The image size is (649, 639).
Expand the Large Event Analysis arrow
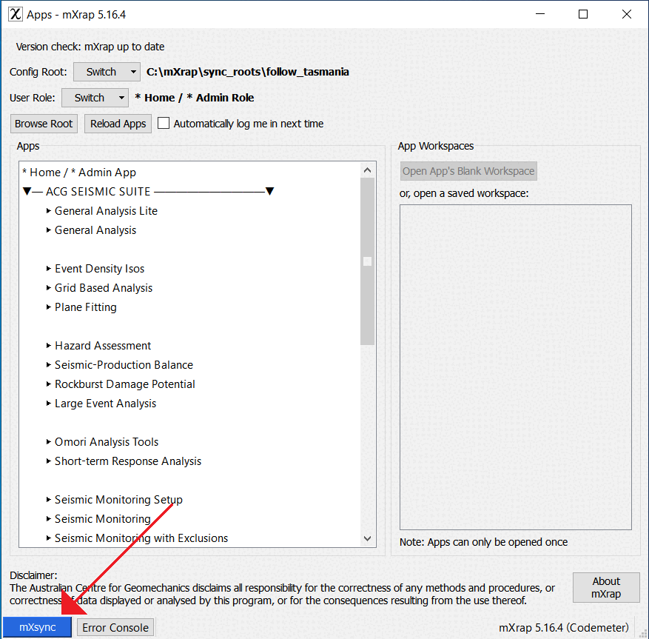tap(48, 404)
